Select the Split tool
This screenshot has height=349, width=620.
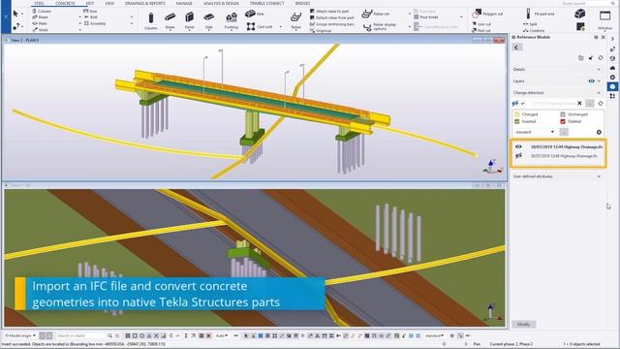pos(530,24)
